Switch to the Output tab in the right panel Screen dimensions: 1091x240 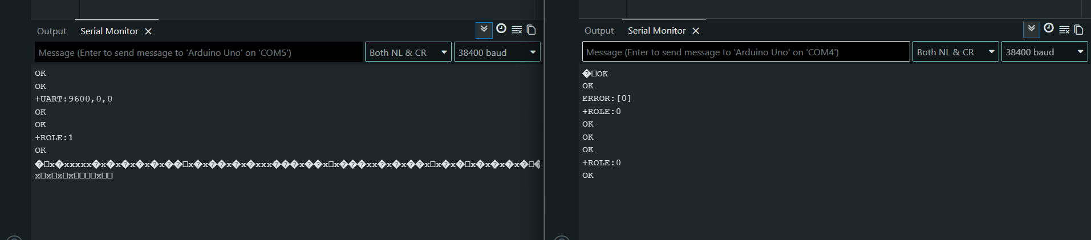point(599,31)
